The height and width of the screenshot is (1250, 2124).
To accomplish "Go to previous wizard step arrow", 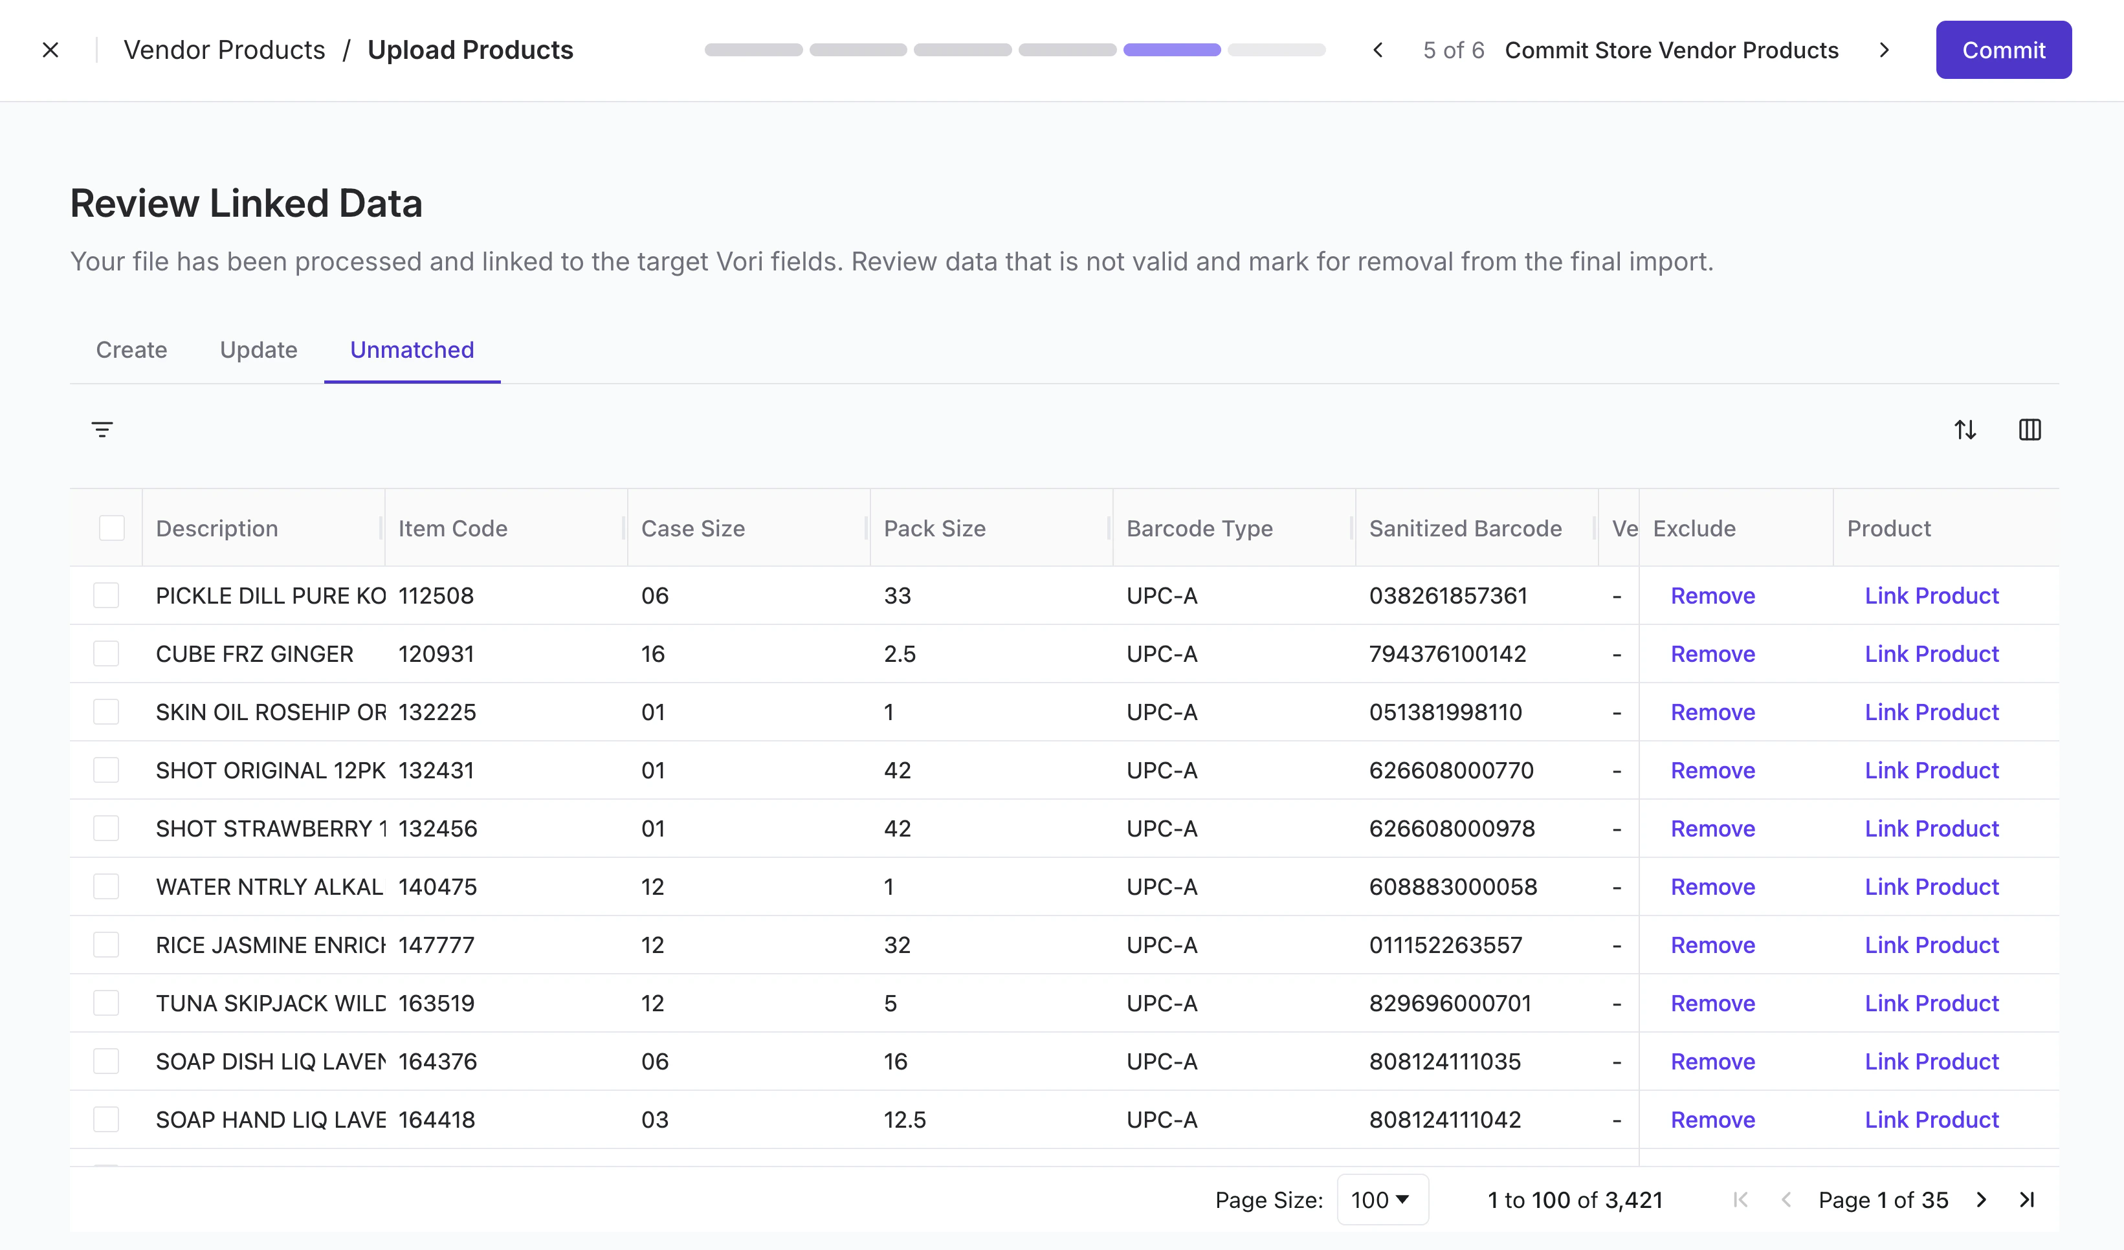I will 1378,50.
